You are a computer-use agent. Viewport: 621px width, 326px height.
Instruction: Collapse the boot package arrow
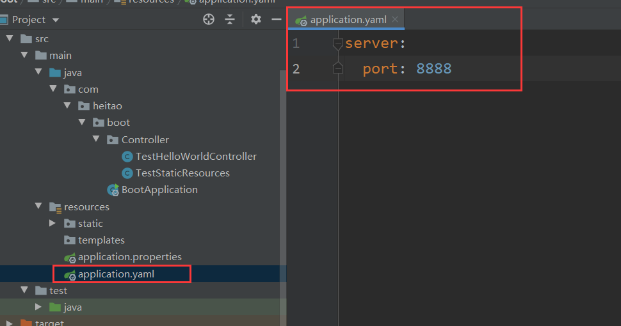(82, 122)
